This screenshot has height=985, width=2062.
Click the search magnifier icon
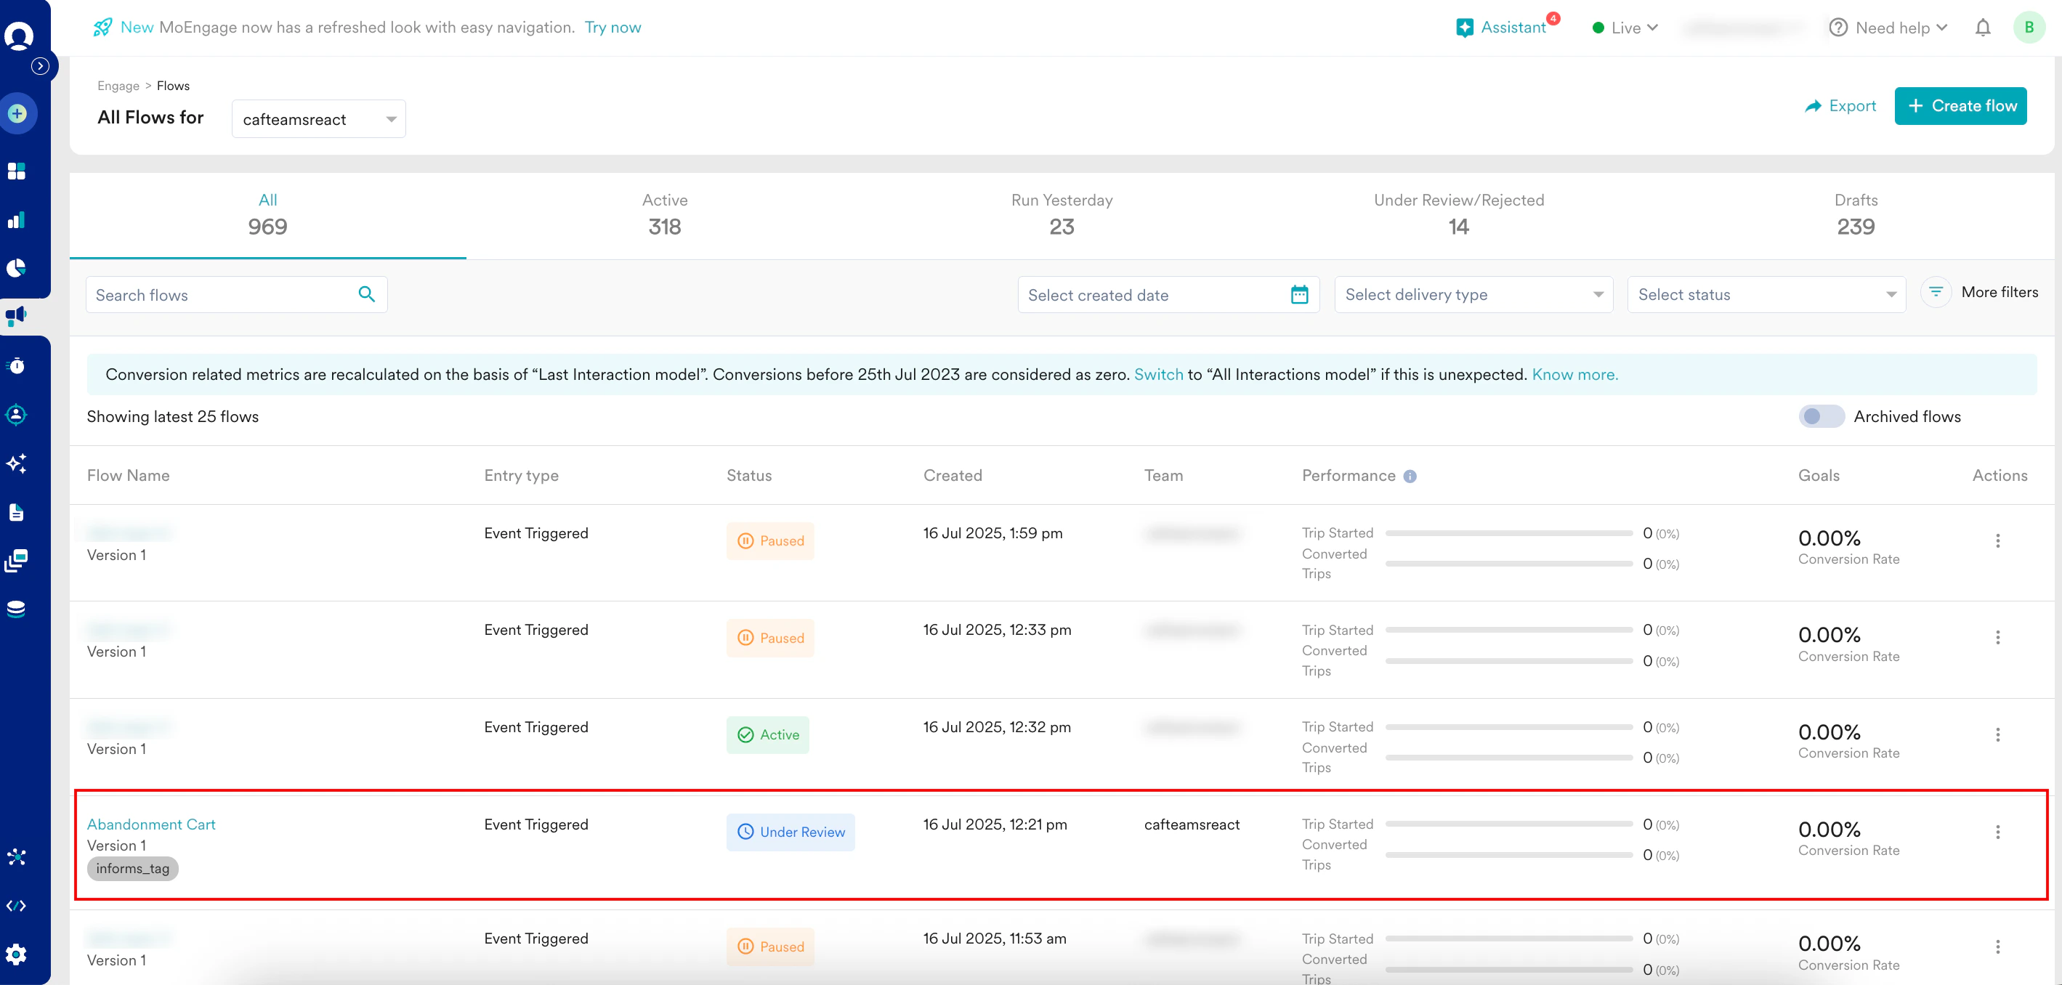point(367,294)
